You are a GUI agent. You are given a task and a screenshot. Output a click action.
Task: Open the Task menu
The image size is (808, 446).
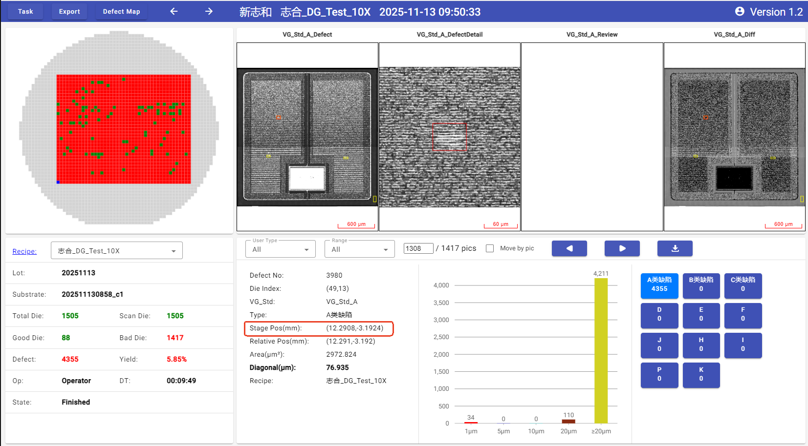(x=25, y=11)
